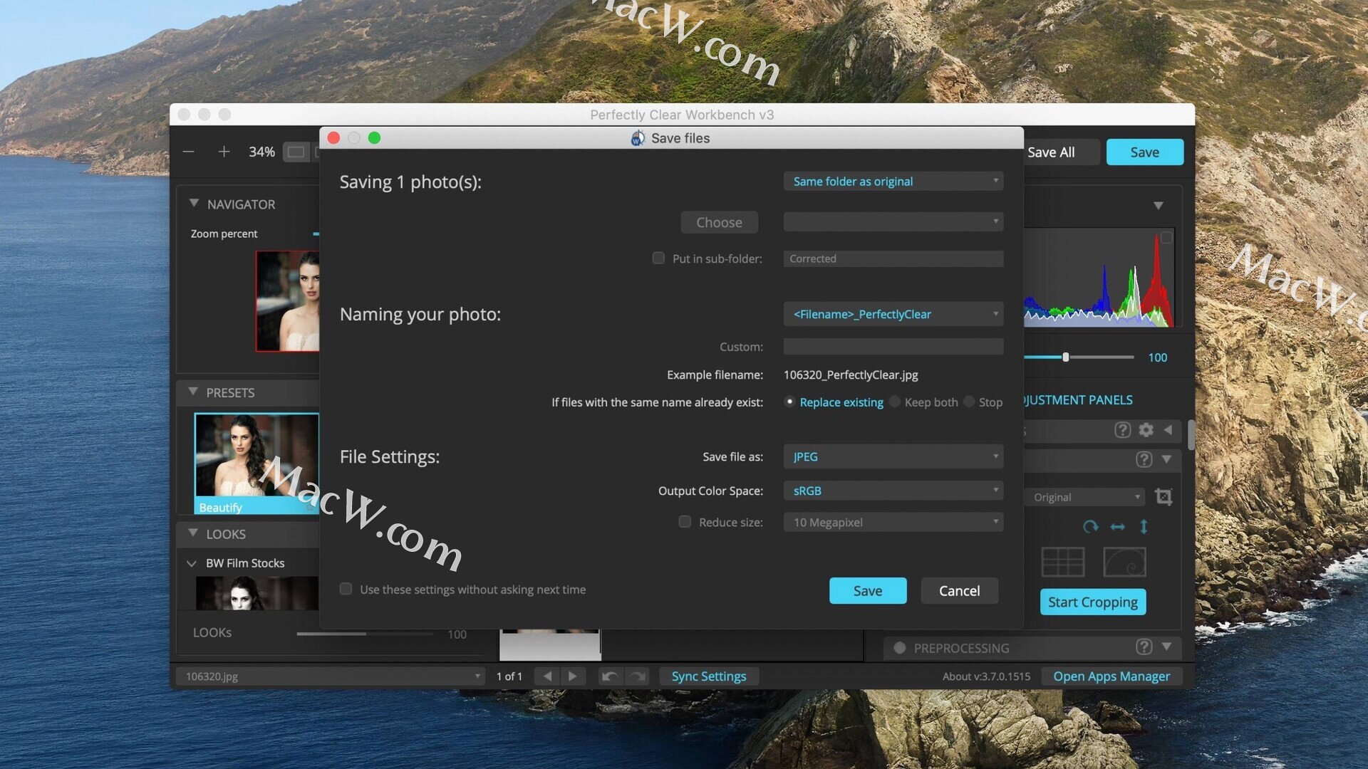Viewport: 1368px width, 769px height.
Task: Go to next photo arrow
Action: (x=573, y=676)
